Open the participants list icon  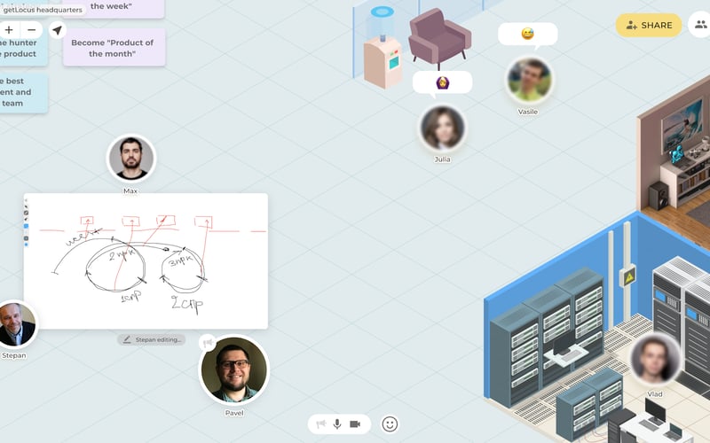pos(701,25)
